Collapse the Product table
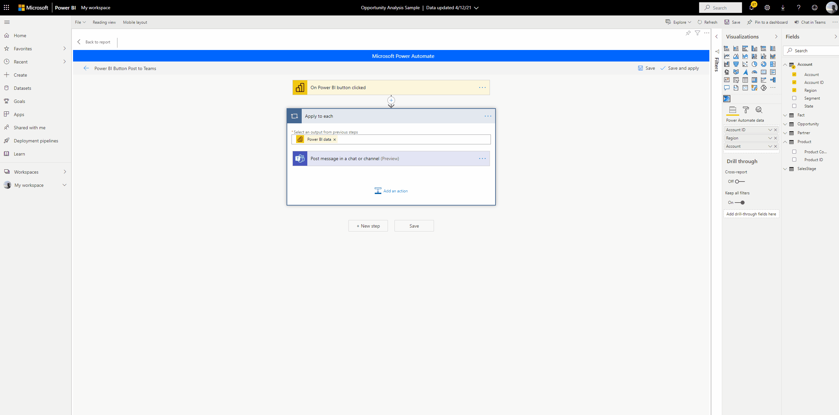The image size is (839, 415). coord(785,142)
